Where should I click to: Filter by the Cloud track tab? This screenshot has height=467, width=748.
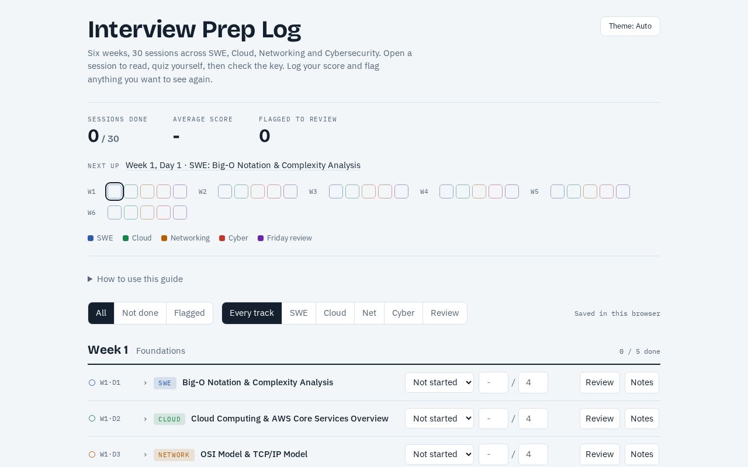335,313
